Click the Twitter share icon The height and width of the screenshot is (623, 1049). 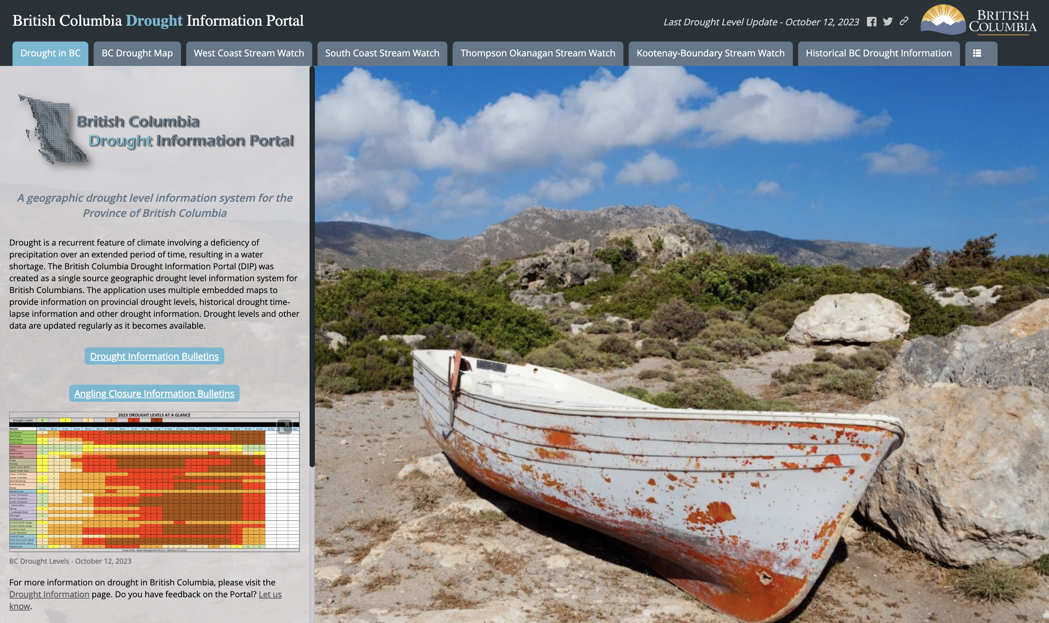pyautogui.click(x=887, y=22)
